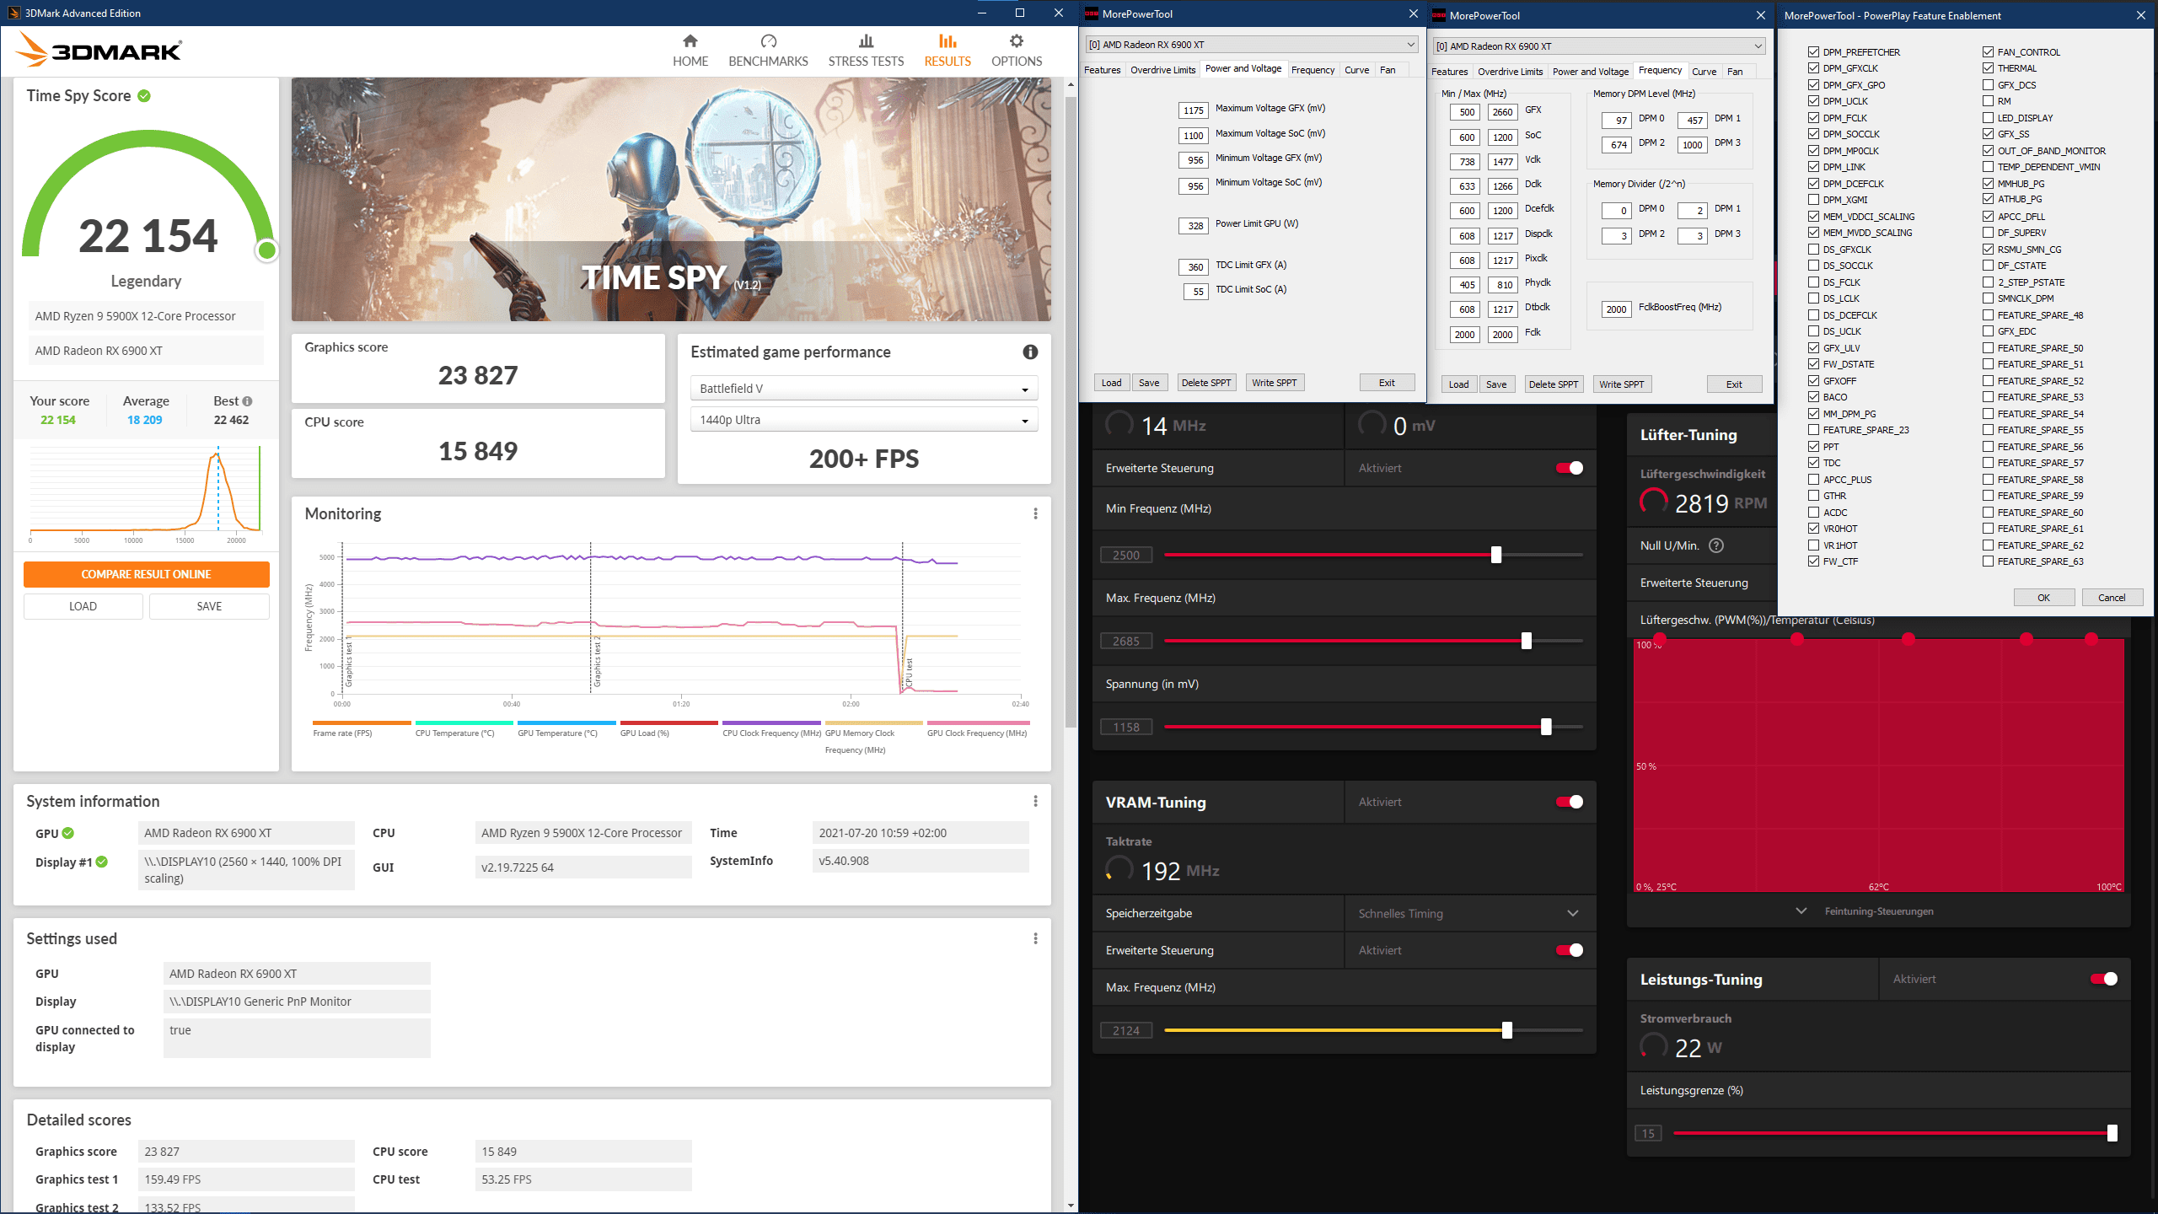Open the HOME section icon

[690, 41]
